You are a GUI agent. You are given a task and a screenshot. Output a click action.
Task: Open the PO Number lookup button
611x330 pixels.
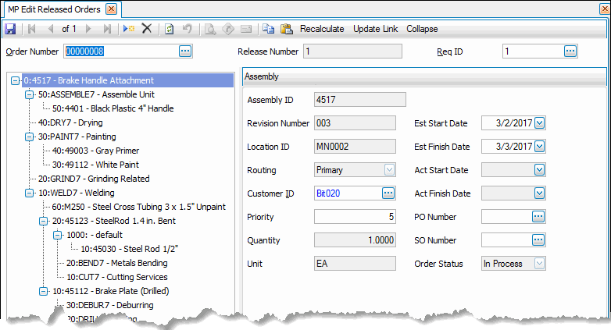click(x=538, y=217)
